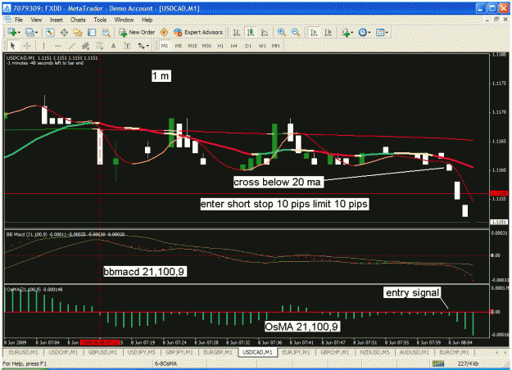
Task: Select the Text Label tool
Action: point(127,46)
